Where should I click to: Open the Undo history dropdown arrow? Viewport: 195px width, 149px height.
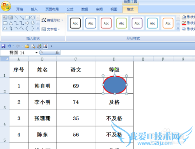coord(13,46)
